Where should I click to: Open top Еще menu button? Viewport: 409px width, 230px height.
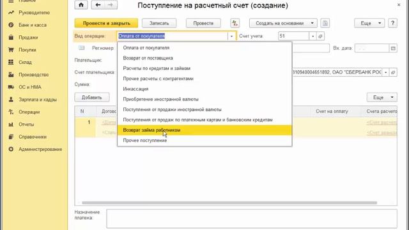[x=369, y=23]
